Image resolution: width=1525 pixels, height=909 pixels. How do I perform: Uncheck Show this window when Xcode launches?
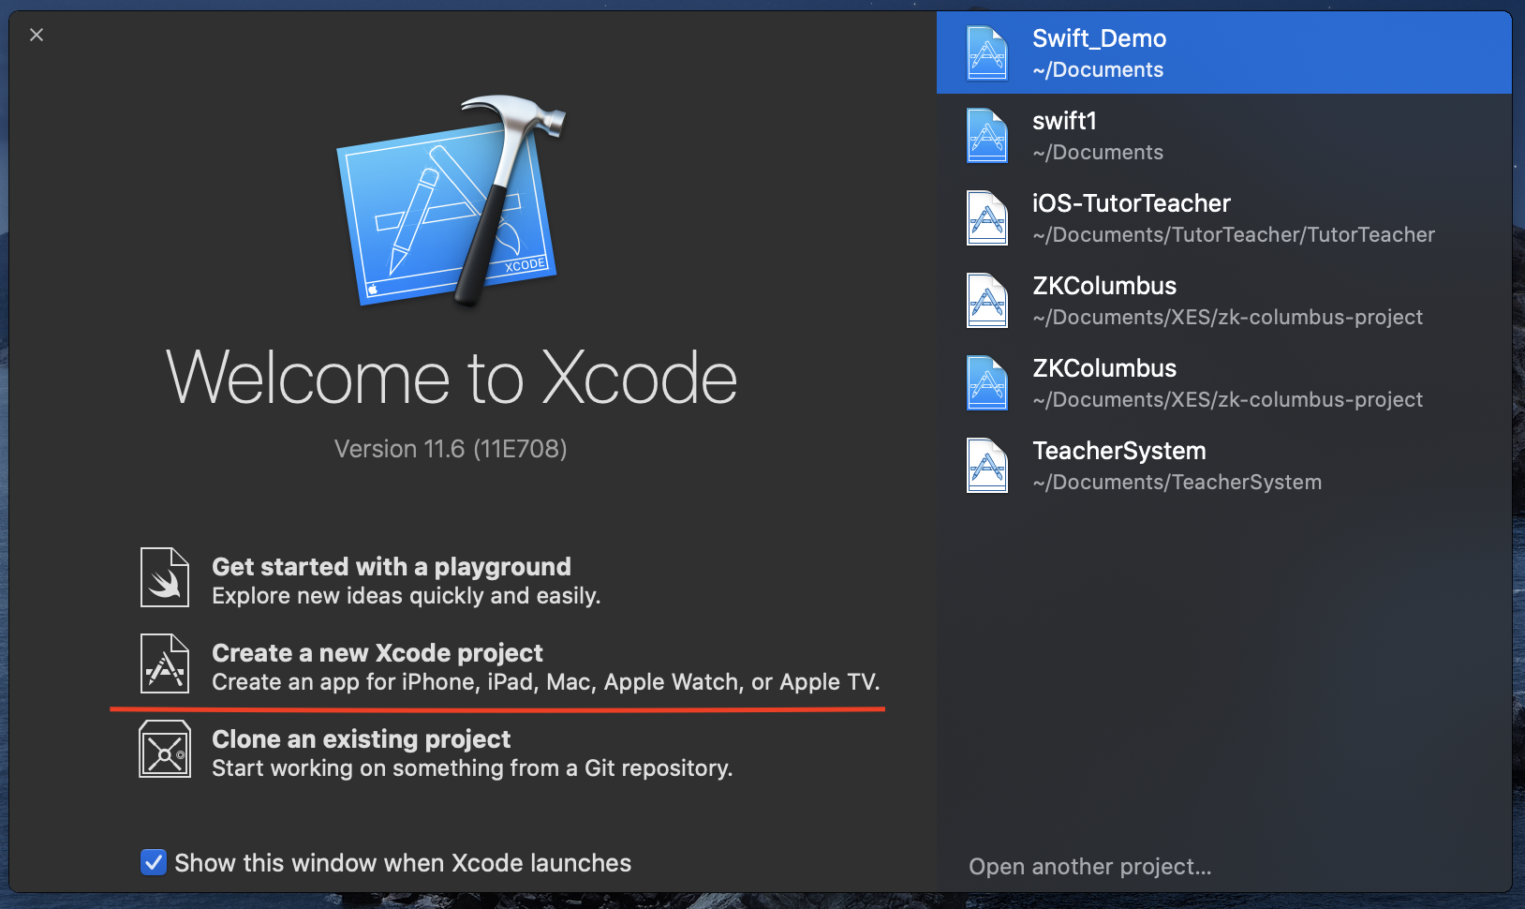154,862
